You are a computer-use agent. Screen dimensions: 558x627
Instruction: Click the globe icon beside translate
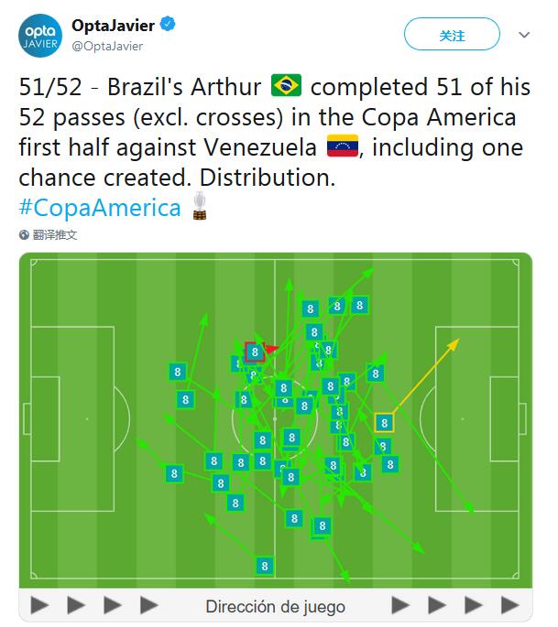click(x=24, y=234)
